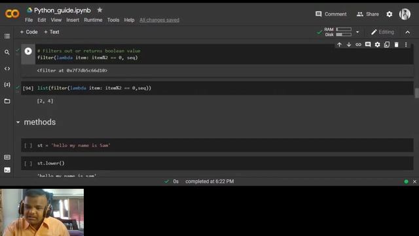Open the RAM Disk runtime dropdown arrow

357,32
